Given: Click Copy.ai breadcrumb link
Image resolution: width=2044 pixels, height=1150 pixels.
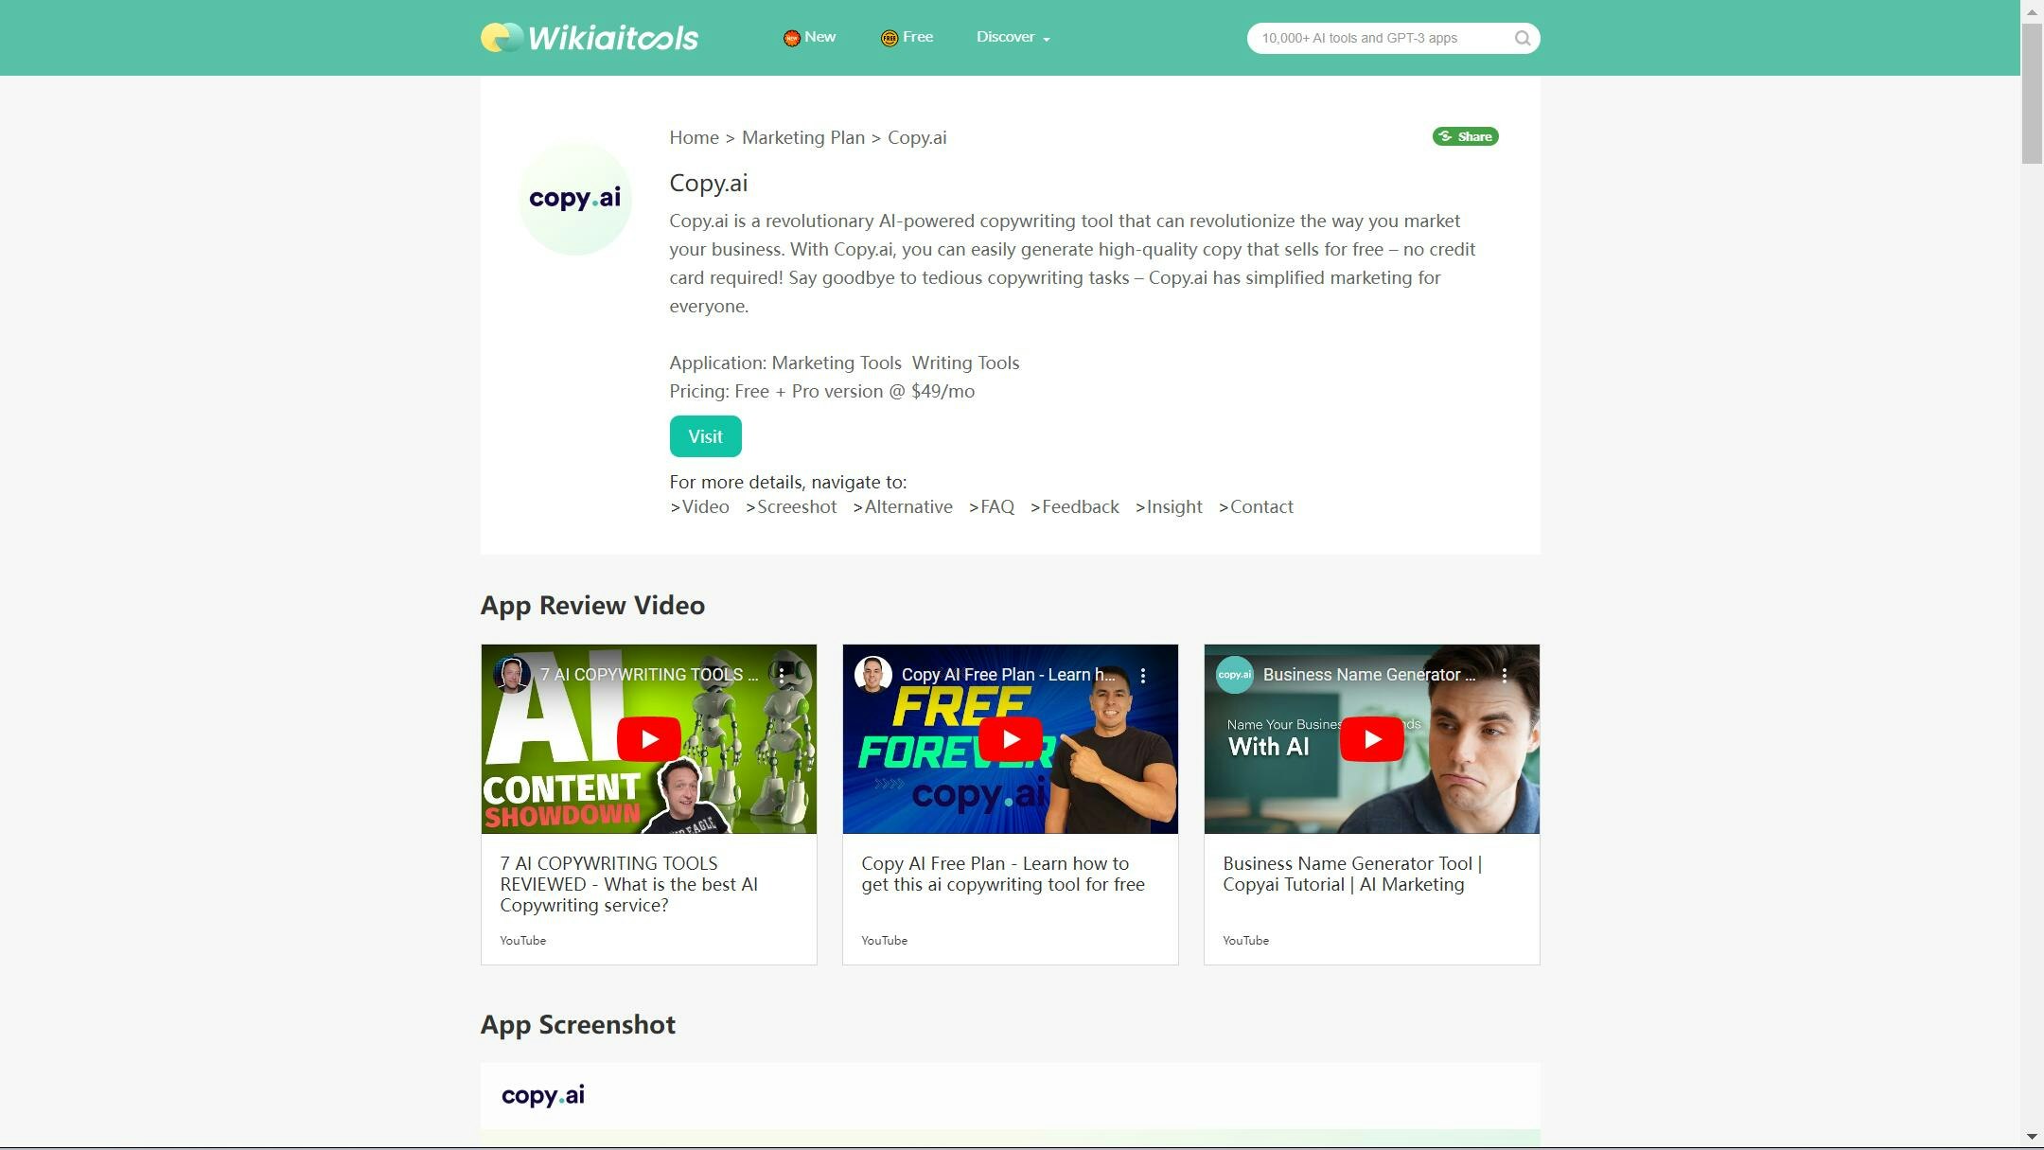Looking at the screenshot, I should point(916,137).
